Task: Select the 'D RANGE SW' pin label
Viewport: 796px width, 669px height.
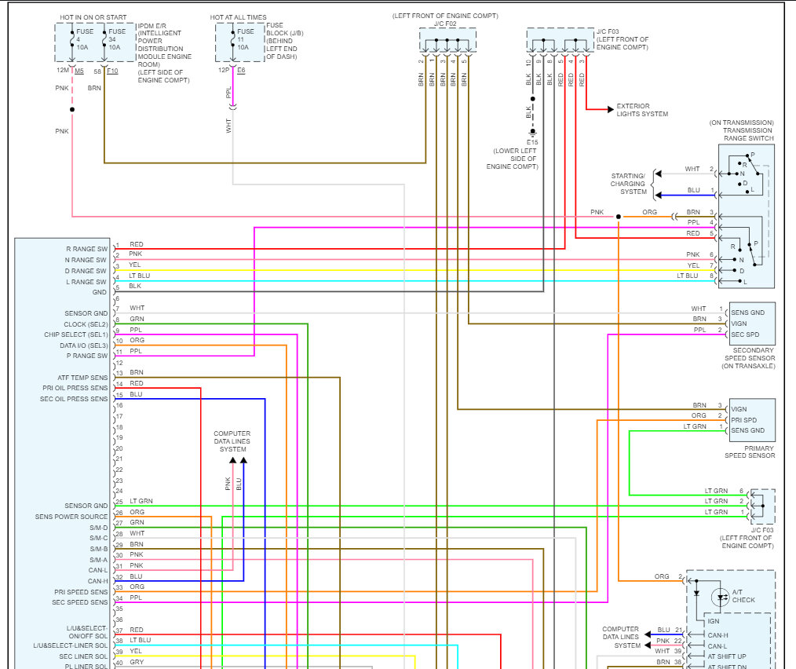Action: [86, 271]
